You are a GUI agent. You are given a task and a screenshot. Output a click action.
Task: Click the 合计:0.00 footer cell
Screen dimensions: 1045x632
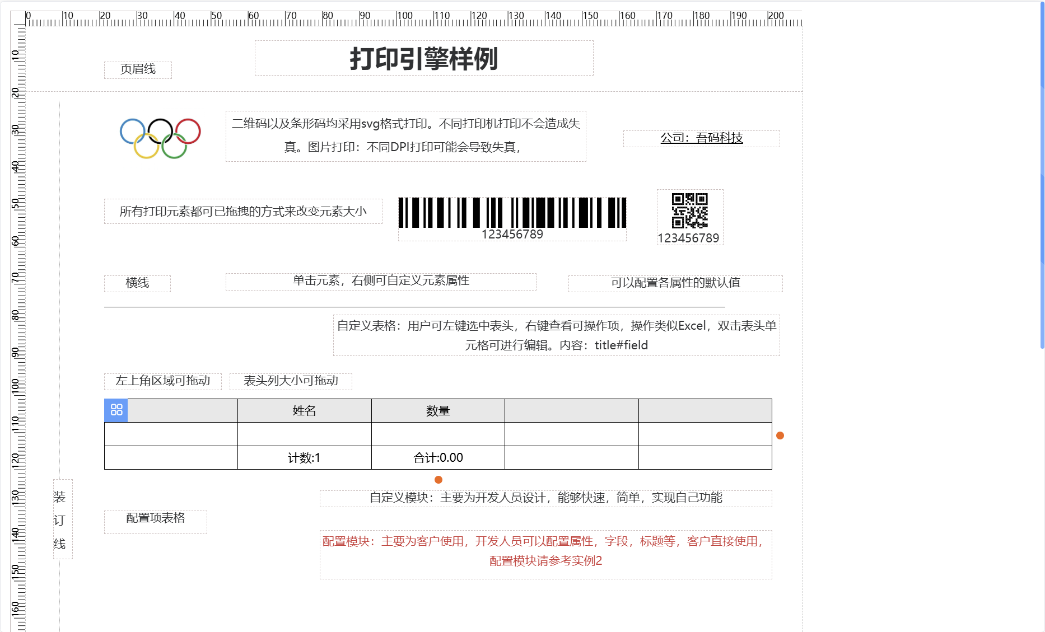tap(438, 457)
